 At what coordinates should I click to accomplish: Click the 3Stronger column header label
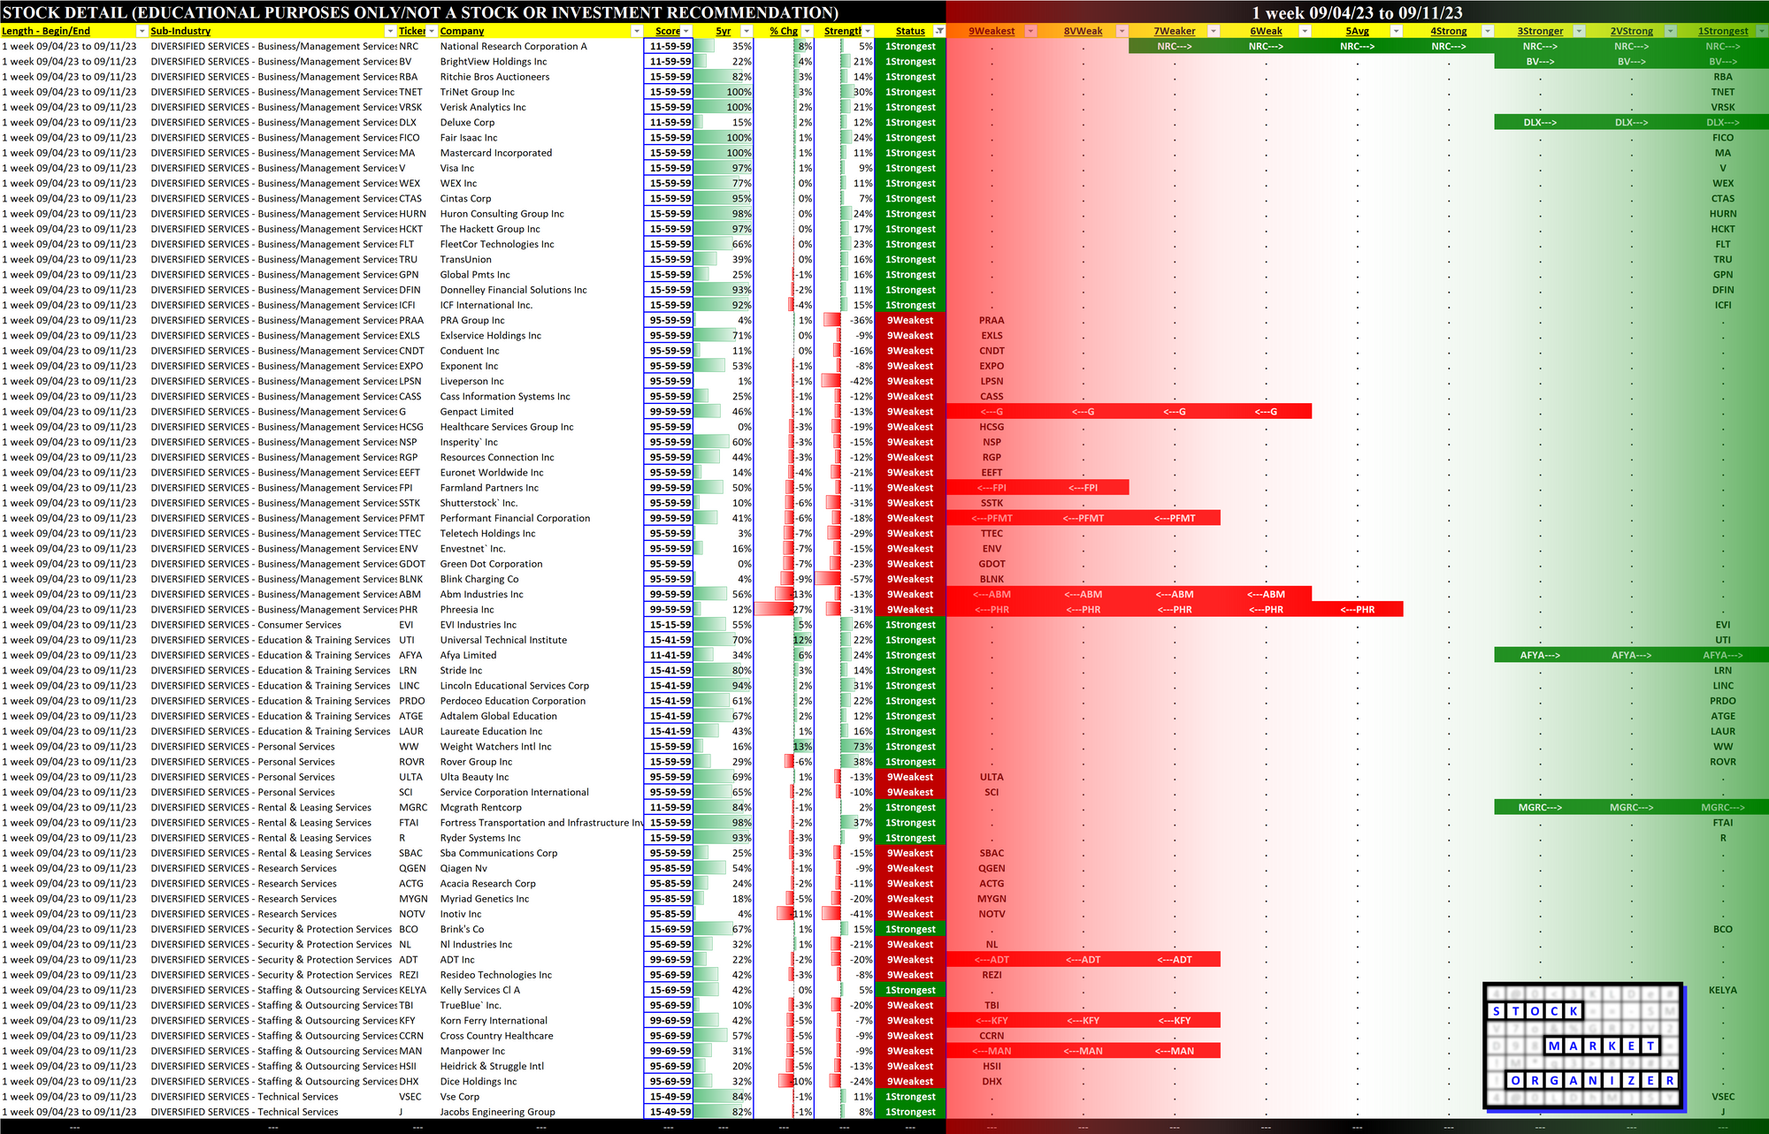(1540, 31)
